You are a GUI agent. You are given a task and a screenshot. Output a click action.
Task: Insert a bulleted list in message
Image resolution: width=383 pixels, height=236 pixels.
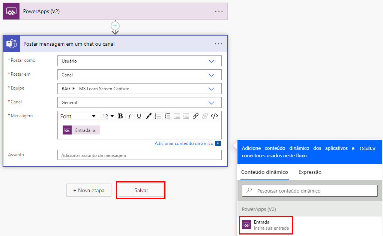coord(158,116)
